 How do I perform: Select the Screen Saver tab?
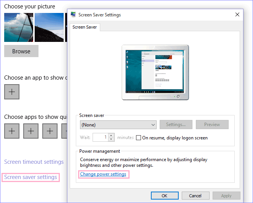(85, 27)
